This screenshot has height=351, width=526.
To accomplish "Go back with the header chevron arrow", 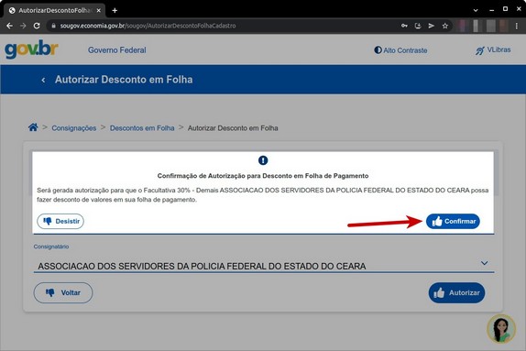I will [x=43, y=80].
